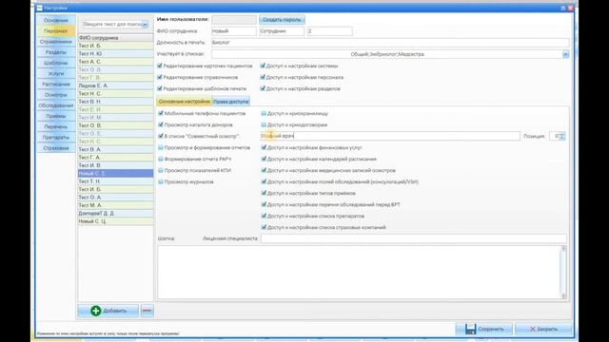Open the 'Приёмы' settings section
This screenshot has width=609, height=342.
click(56, 116)
